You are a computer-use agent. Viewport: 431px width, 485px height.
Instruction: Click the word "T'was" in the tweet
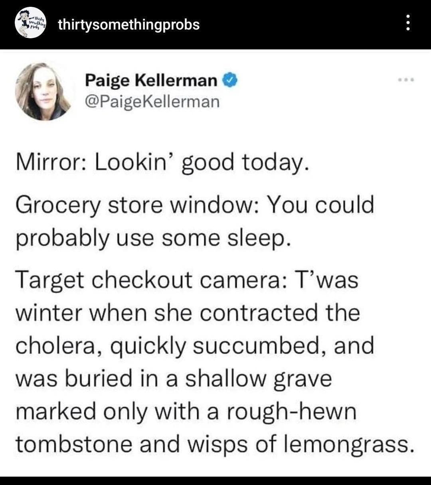coord(326,279)
